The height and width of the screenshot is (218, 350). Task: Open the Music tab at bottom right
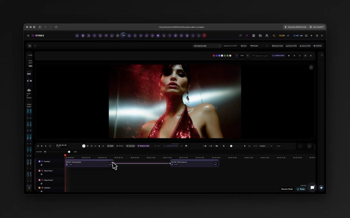click(x=301, y=189)
